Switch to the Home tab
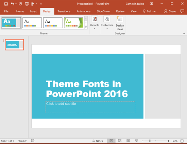The height and width of the screenshot is (144, 187). 20,11
